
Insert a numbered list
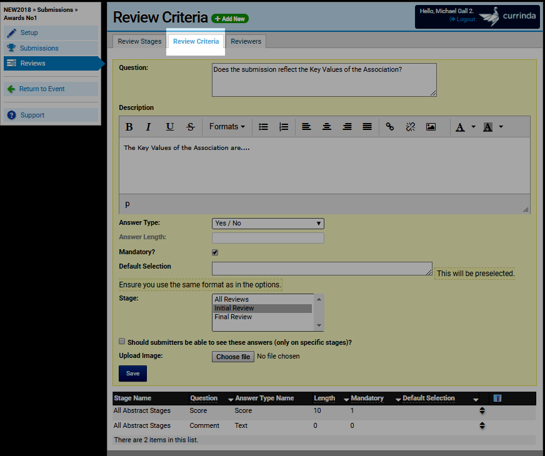pyautogui.click(x=284, y=127)
